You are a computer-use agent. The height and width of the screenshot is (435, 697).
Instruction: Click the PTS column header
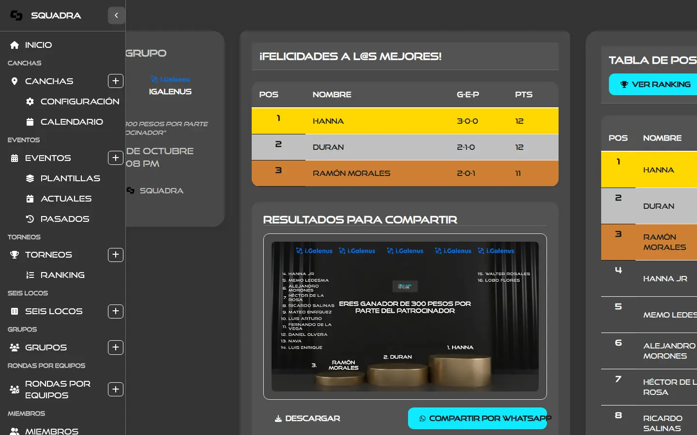tap(524, 95)
